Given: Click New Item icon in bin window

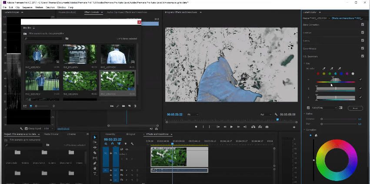Looking at the screenshot, I should point(129,106).
